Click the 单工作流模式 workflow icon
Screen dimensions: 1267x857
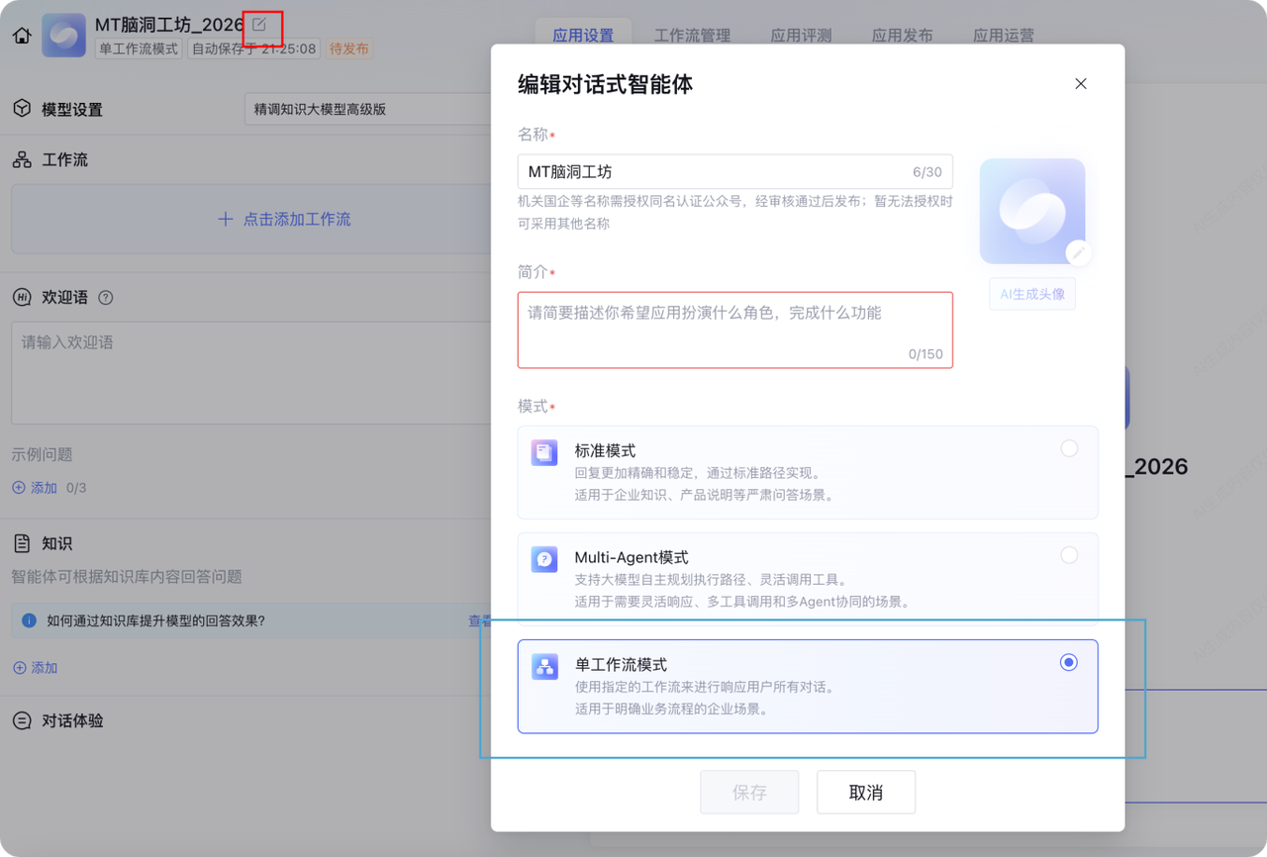click(544, 666)
